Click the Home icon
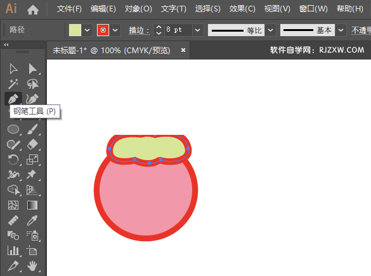 (33, 10)
